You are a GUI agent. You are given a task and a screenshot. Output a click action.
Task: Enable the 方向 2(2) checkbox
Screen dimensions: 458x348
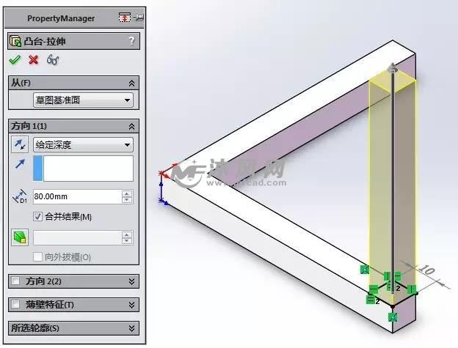(15, 281)
